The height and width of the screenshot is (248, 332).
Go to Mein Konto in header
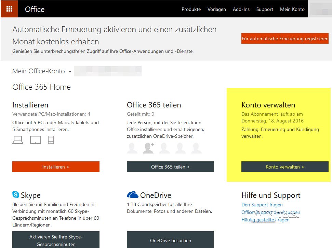coord(292,9)
